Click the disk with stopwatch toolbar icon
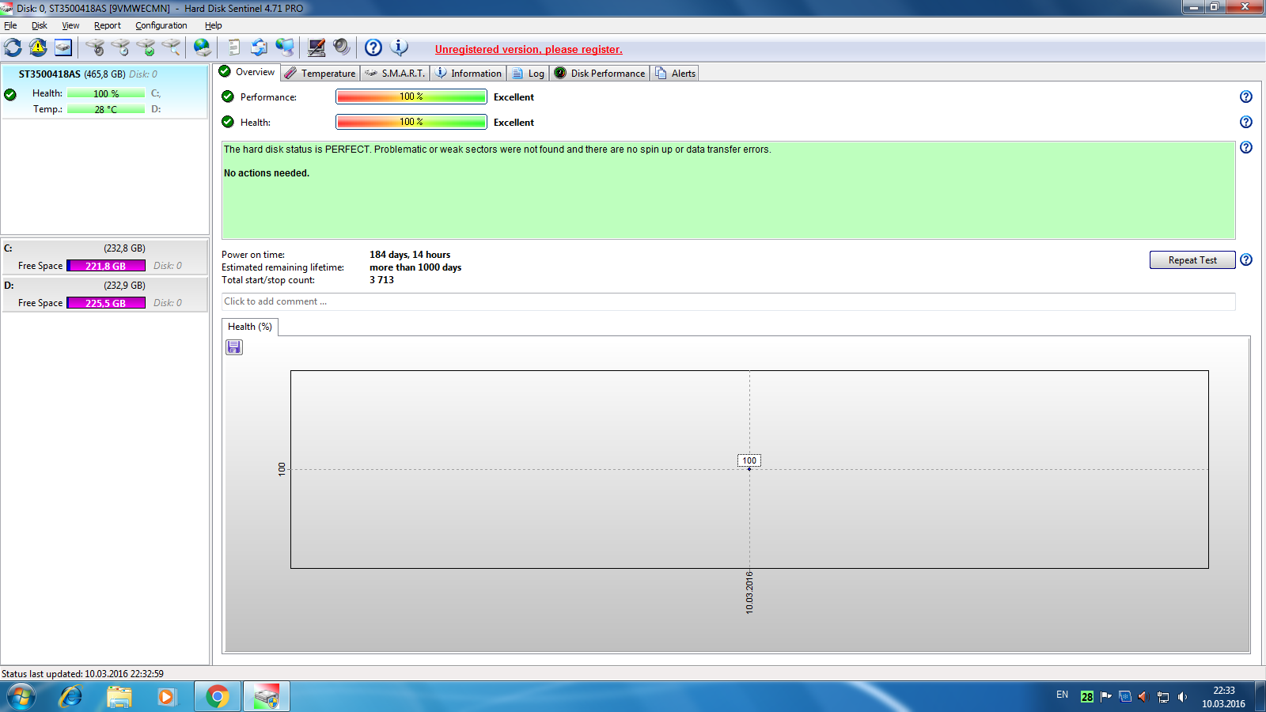Image resolution: width=1266 pixels, height=712 pixels. pyautogui.click(x=120, y=47)
